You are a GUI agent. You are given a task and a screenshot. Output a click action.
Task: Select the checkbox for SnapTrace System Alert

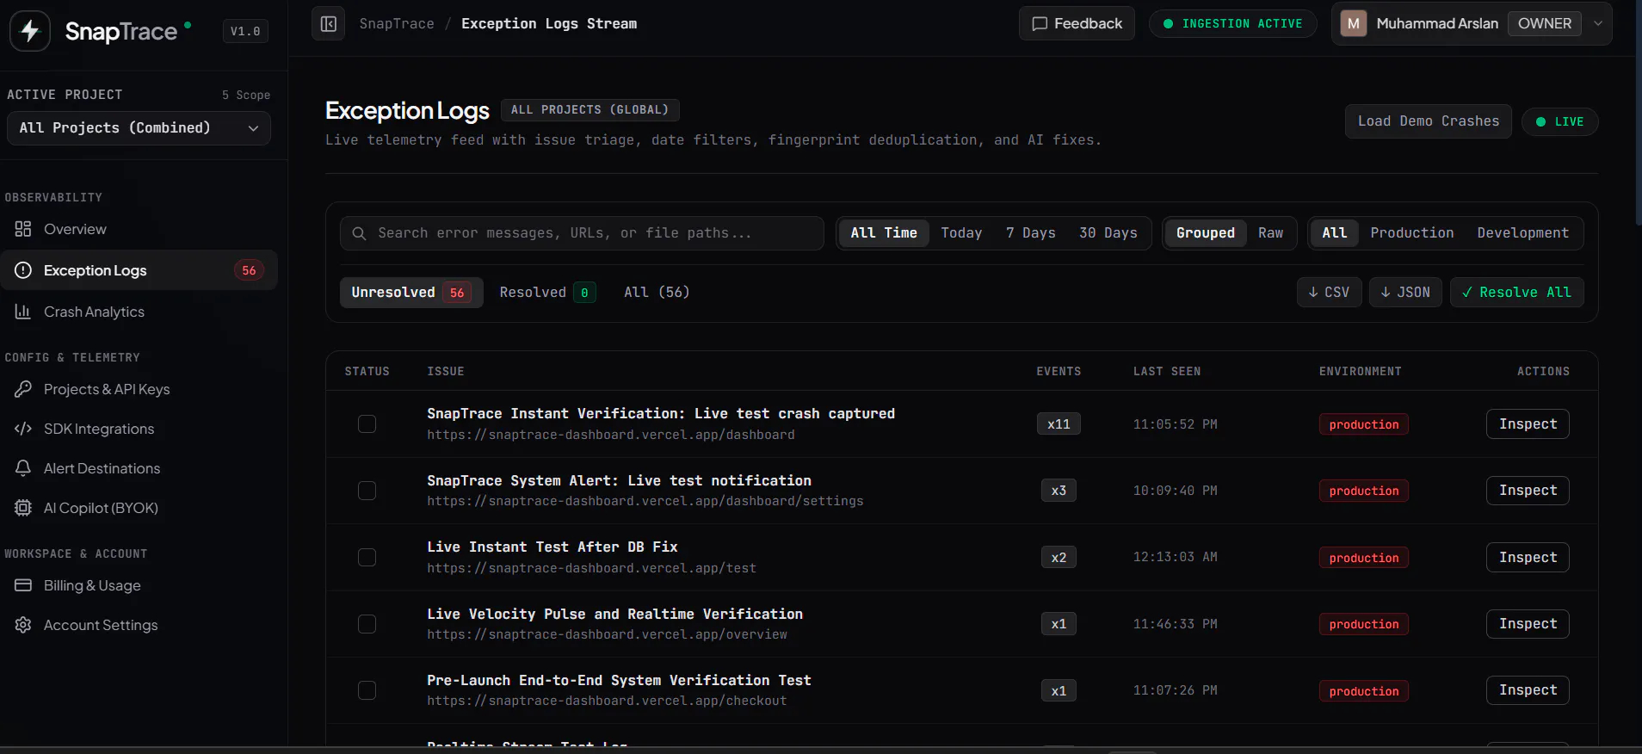[x=367, y=491]
